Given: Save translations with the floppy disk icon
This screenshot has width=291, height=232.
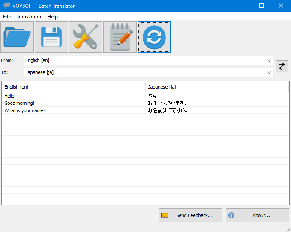Looking at the screenshot, I should coord(51,37).
